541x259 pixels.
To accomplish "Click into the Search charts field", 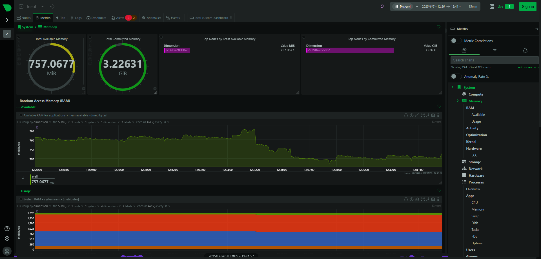I will [494, 60].
